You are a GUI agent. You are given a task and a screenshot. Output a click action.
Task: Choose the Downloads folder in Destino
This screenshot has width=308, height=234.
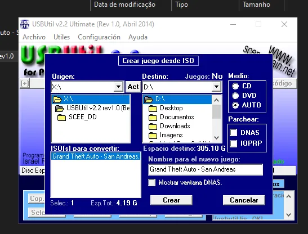(x=169, y=126)
